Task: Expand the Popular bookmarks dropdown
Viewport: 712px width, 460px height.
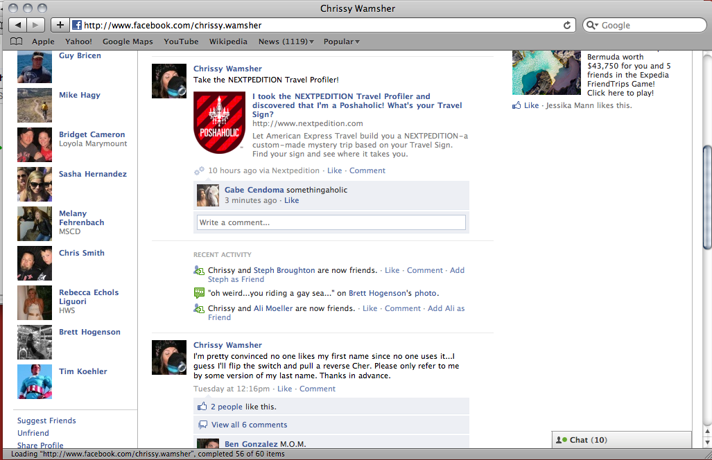Action: click(x=342, y=42)
